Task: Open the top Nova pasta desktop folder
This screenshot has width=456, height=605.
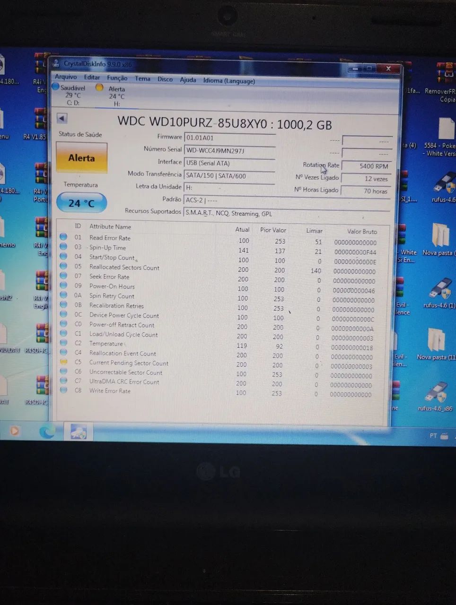Action: pyautogui.click(x=440, y=239)
